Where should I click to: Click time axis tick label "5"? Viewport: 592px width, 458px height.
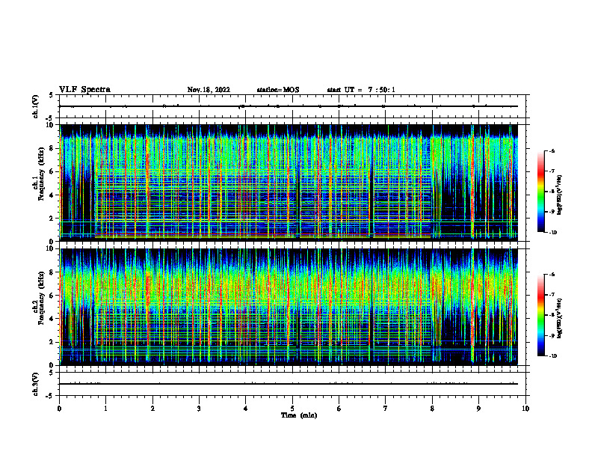[x=292, y=409]
